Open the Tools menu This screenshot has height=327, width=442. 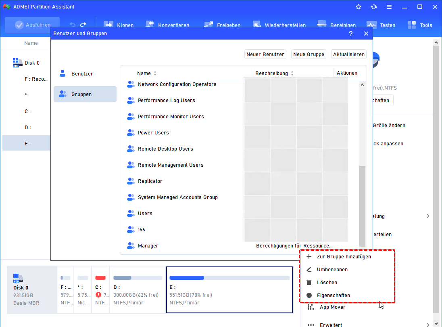(x=420, y=25)
